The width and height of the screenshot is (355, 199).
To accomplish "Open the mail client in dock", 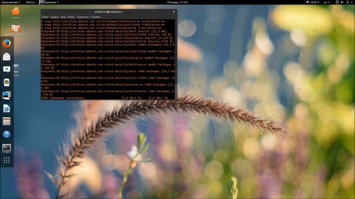I will (x=7, y=56).
